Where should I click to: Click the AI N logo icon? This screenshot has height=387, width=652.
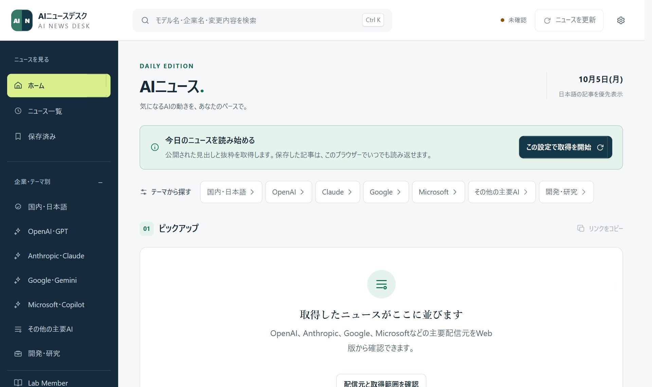22,20
